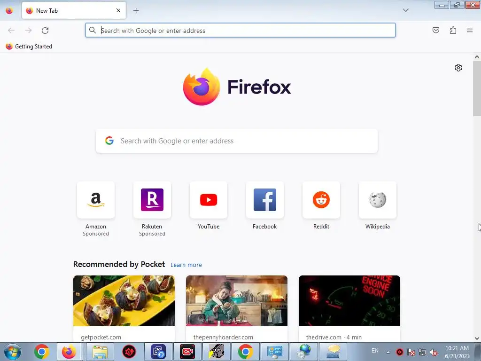Click Learn more next to Recommended by Pocket
The height and width of the screenshot is (361, 481).
pyautogui.click(x=186, y=265)
